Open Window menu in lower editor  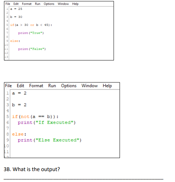(x=90, y=86)
